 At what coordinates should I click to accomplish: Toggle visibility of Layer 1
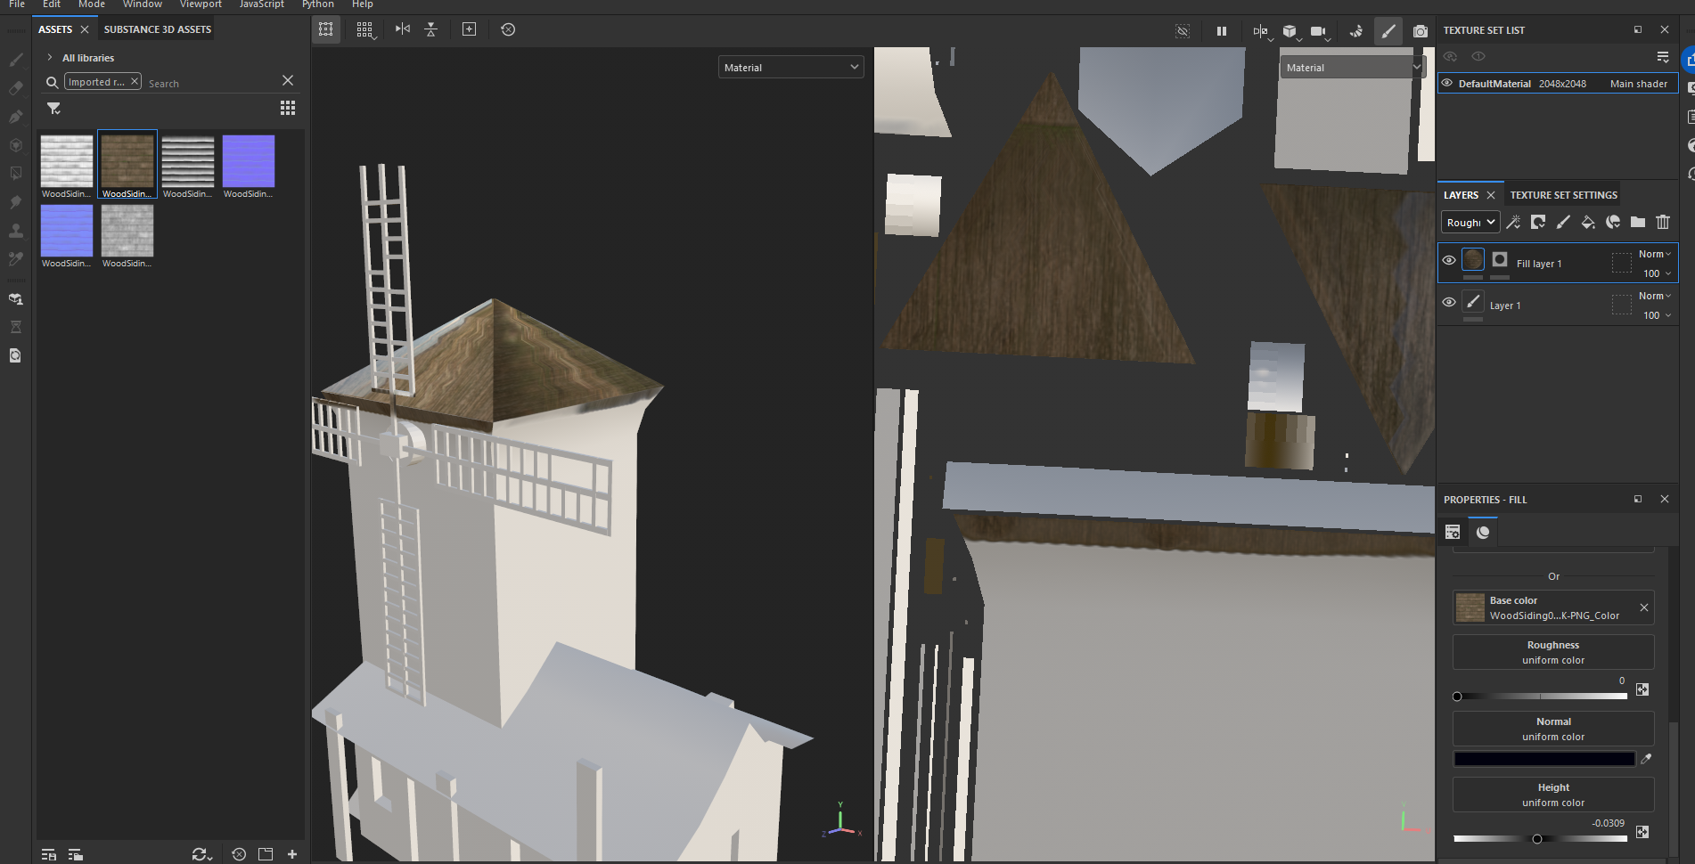pyautogui.click(x=1448, y=303)
